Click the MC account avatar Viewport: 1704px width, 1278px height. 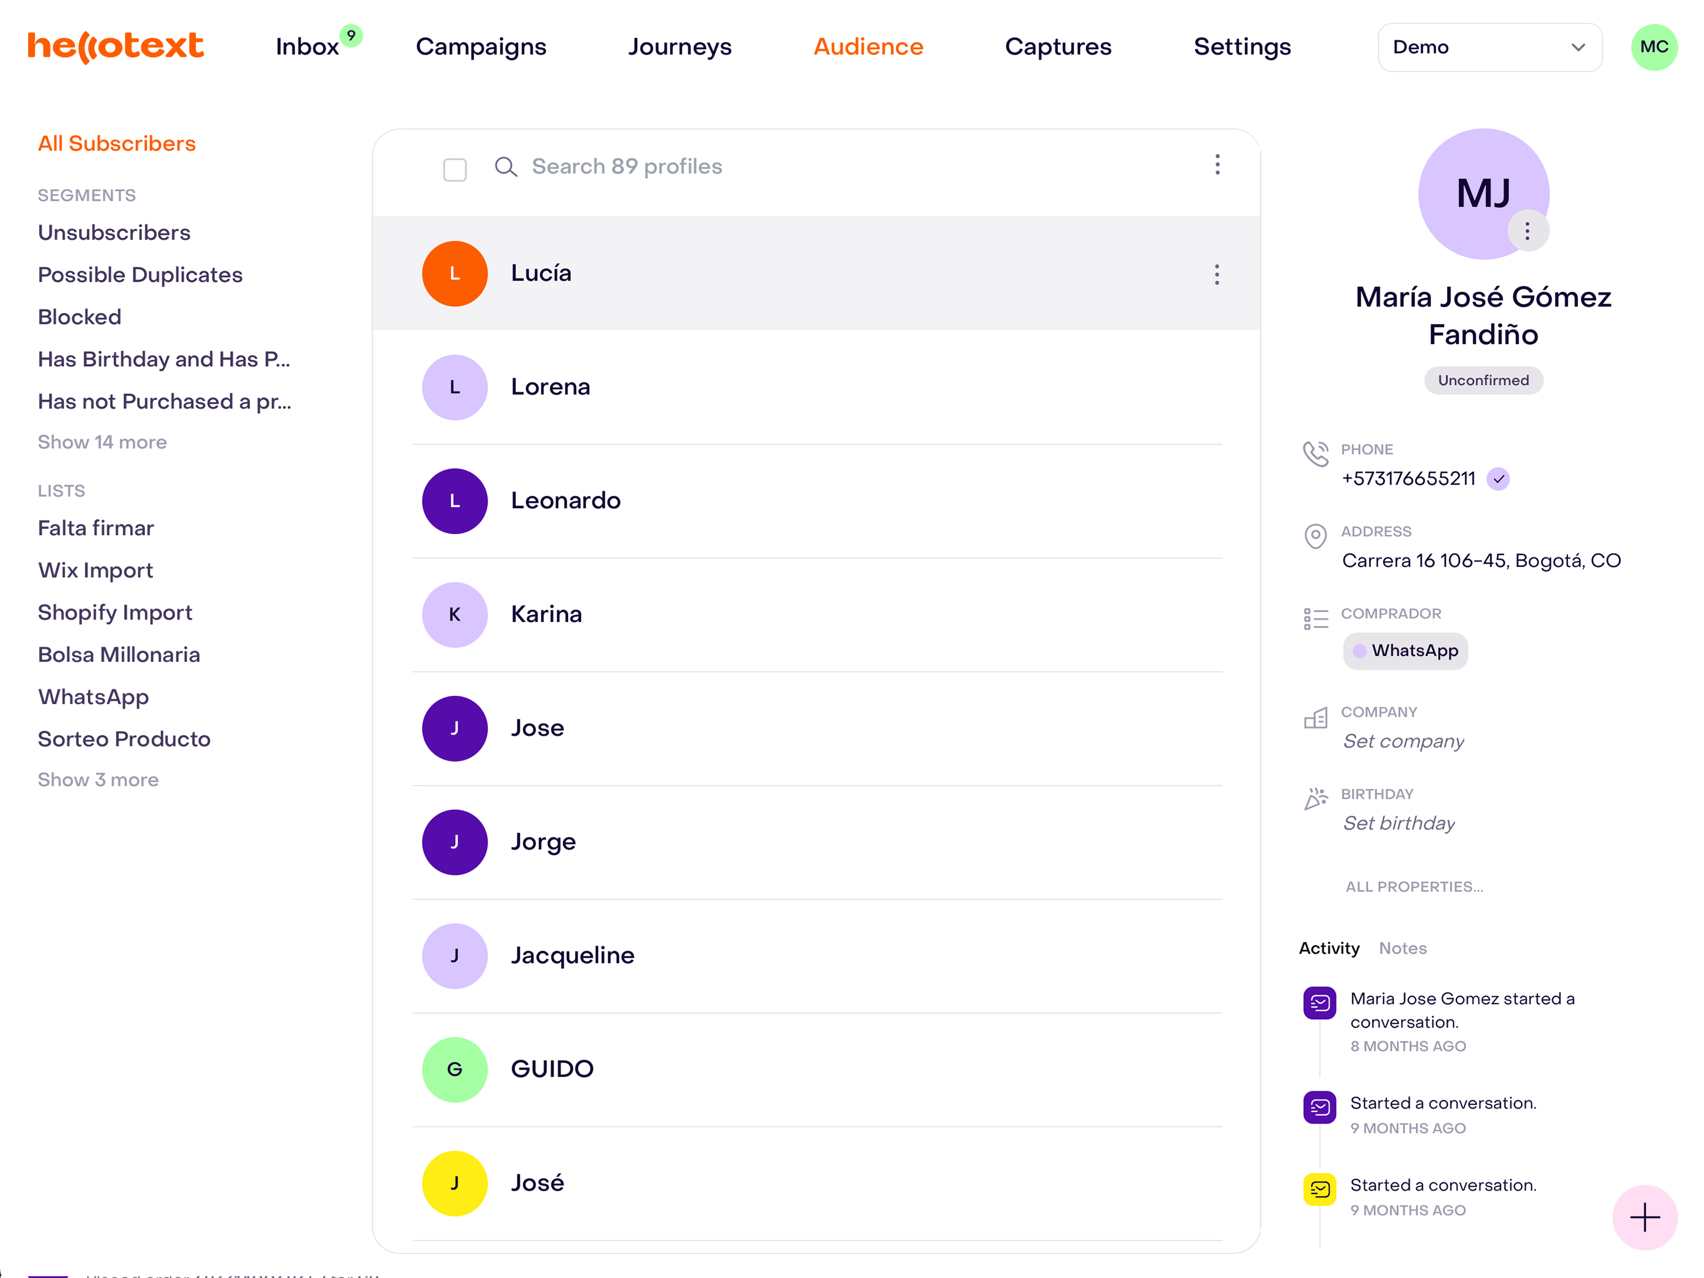1653,47
